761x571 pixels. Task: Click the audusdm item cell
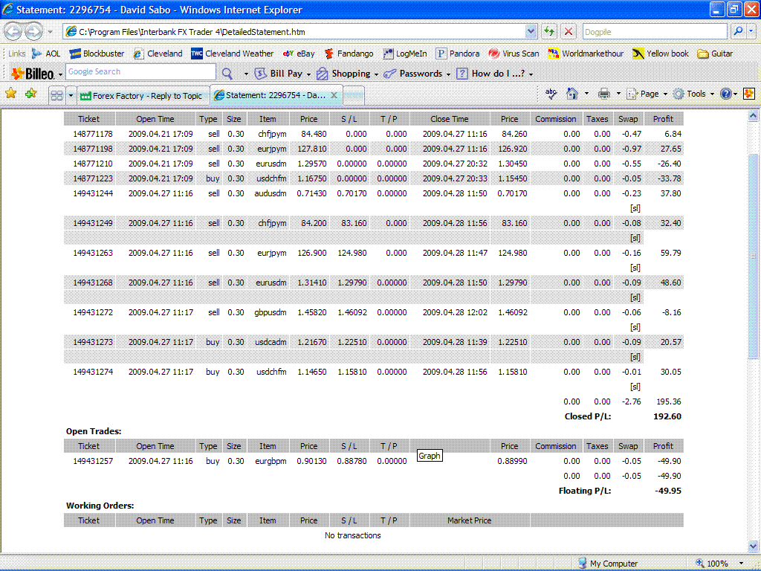click(x=271, y=193)
